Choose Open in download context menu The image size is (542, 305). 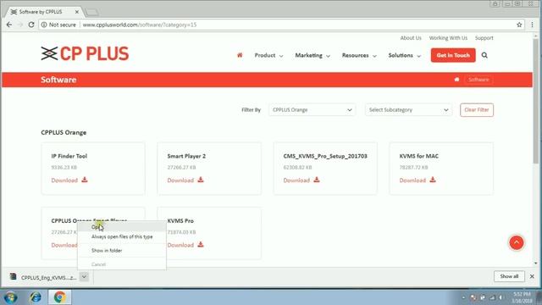[x=122, y=227]
